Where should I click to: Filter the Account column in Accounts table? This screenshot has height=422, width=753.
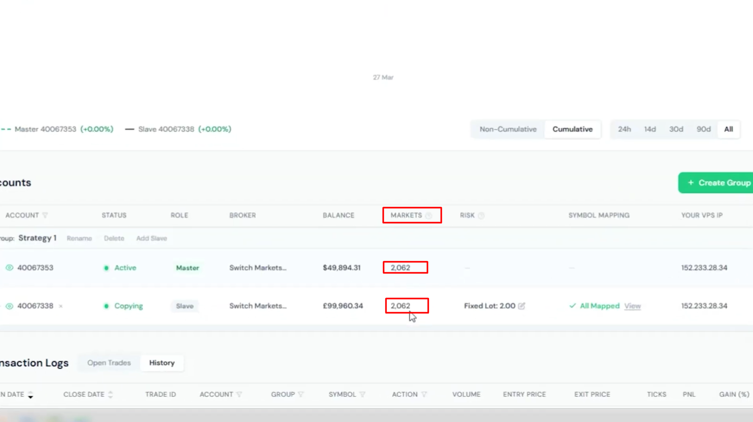point(45,215)
